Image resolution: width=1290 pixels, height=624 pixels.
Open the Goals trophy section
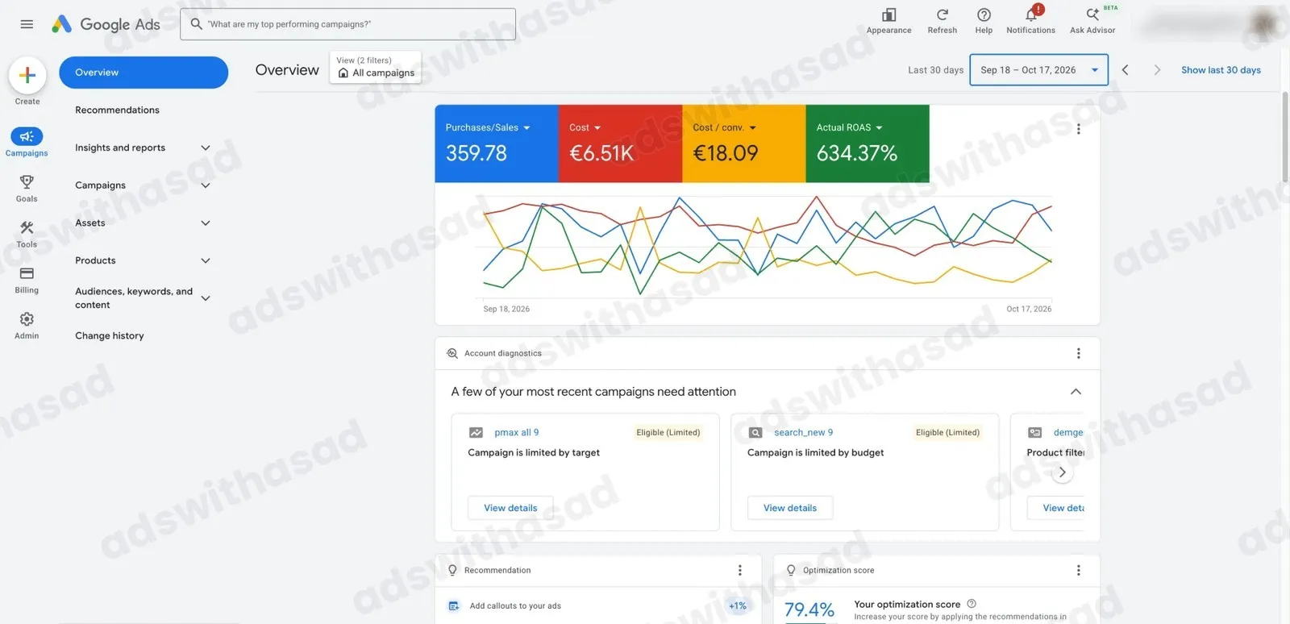(x=27, y=188)
